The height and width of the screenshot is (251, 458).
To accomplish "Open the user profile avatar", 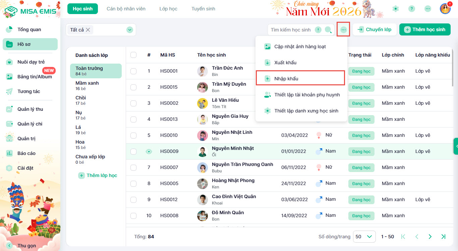I will coord(445,9).
